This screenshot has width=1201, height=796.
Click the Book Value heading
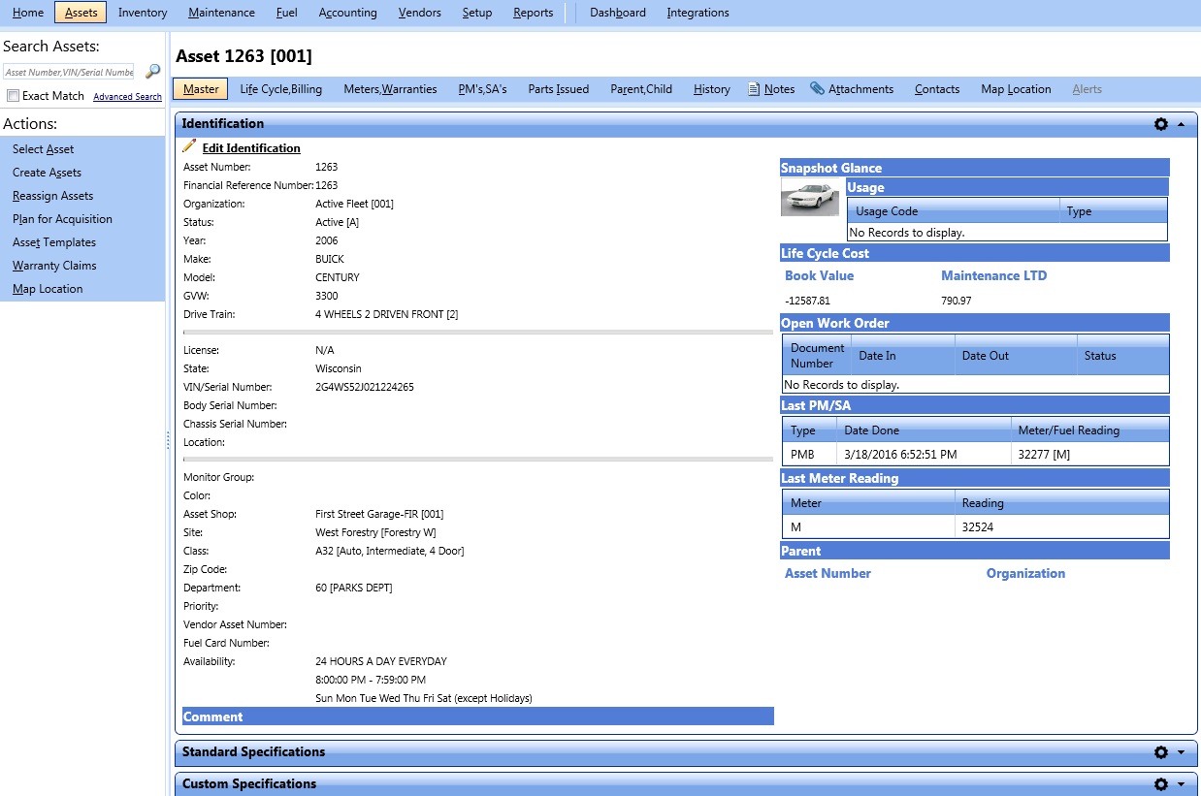(820, 275)
